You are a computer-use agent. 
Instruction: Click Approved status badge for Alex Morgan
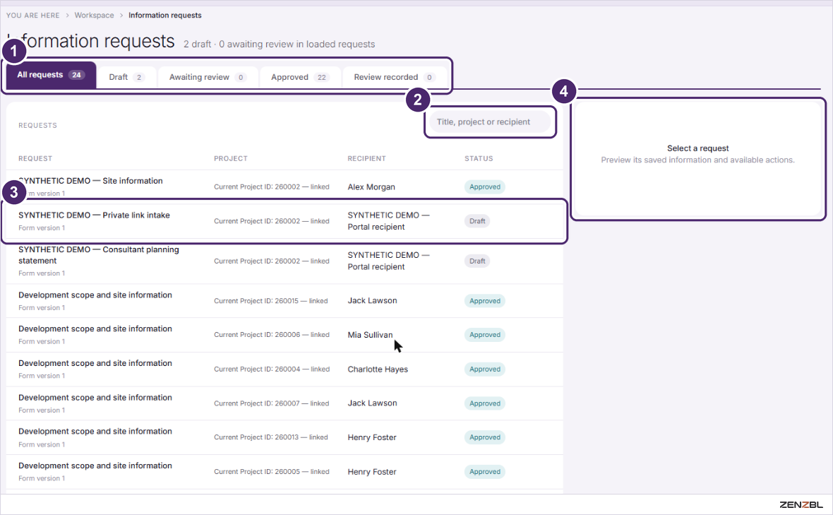pos(484,187)
